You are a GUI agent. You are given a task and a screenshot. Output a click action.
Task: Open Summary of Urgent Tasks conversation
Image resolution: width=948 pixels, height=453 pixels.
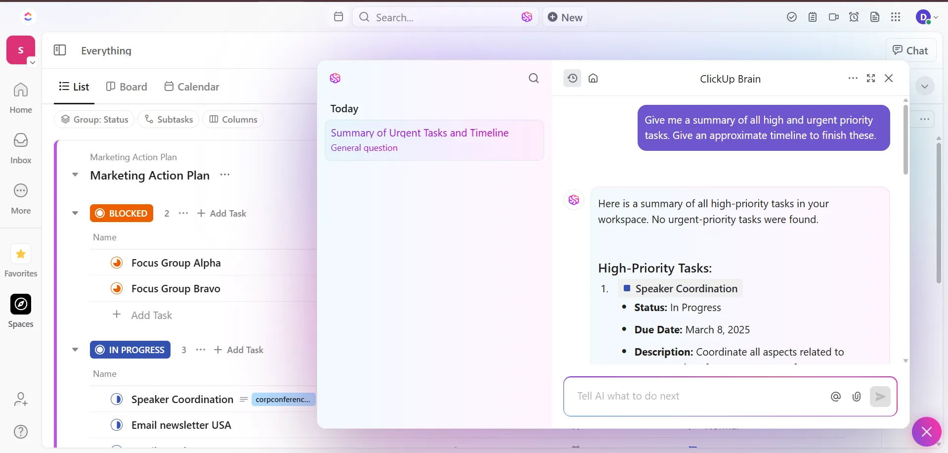click(434, 140)
